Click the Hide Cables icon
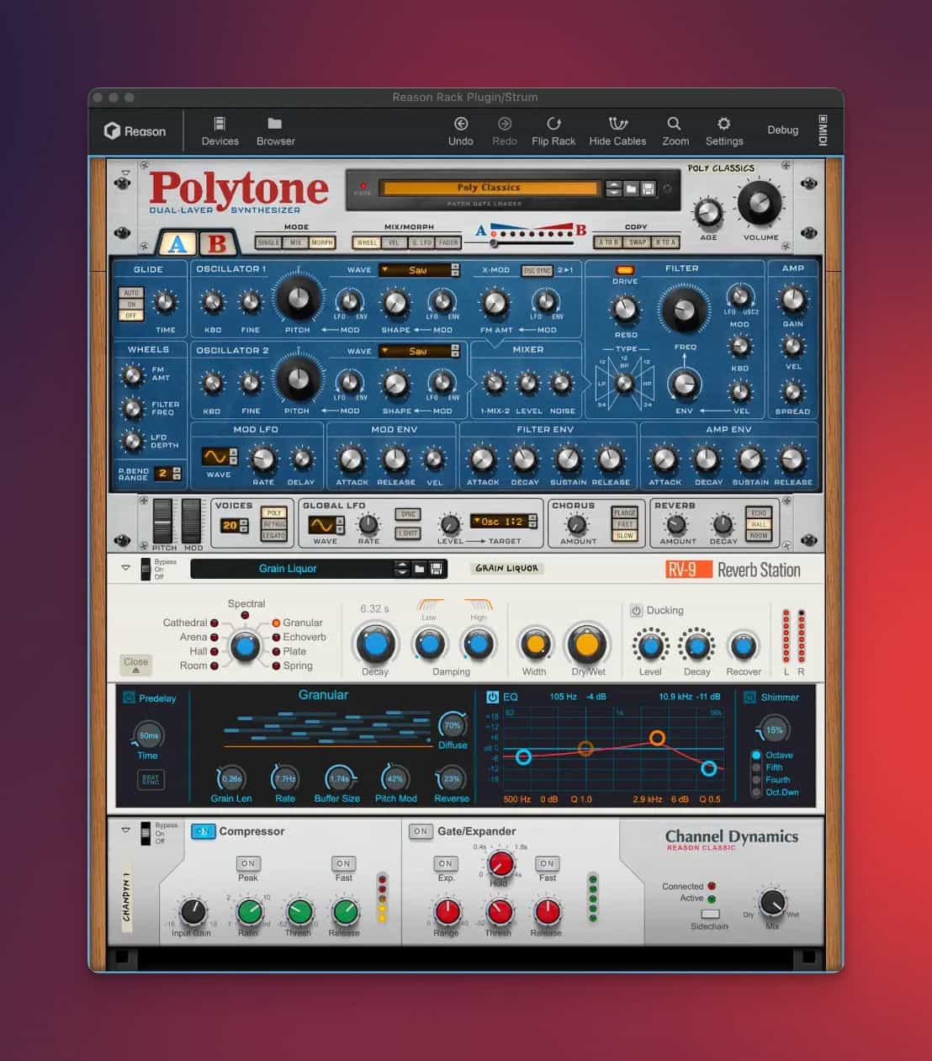932x1061 pixels. pyautogui.click(x=618, y=124)
